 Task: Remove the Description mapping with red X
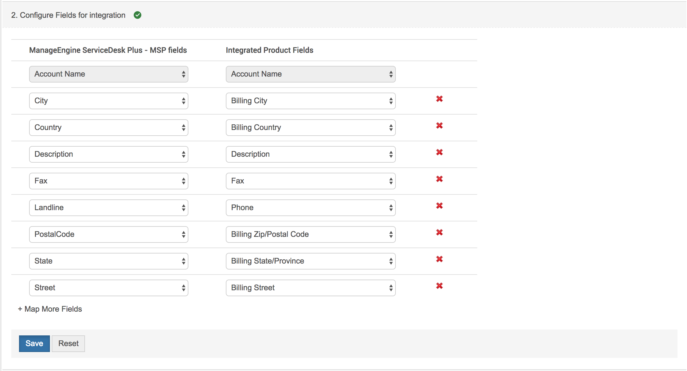pos(439,152)
